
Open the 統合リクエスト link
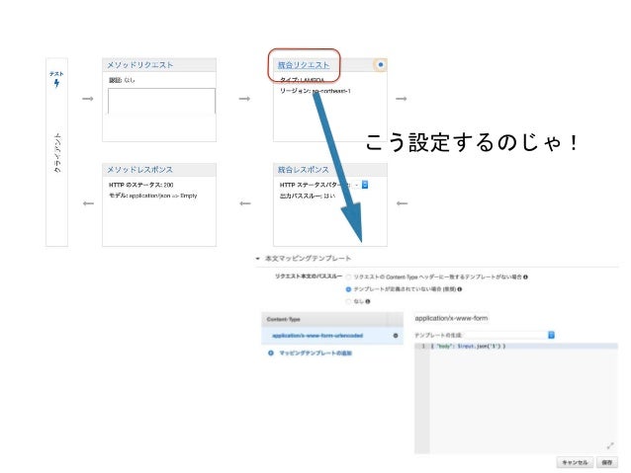(304, 65)
